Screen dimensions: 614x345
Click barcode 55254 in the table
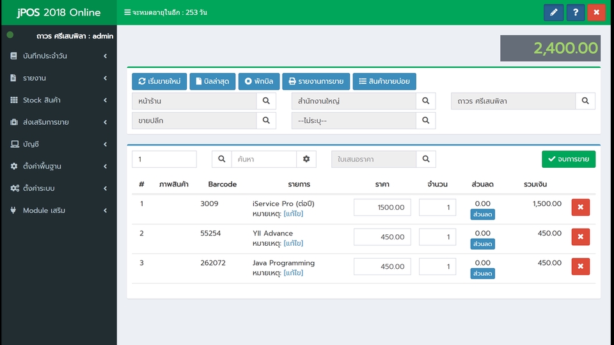pyautogui.click(x=210, y=233)
